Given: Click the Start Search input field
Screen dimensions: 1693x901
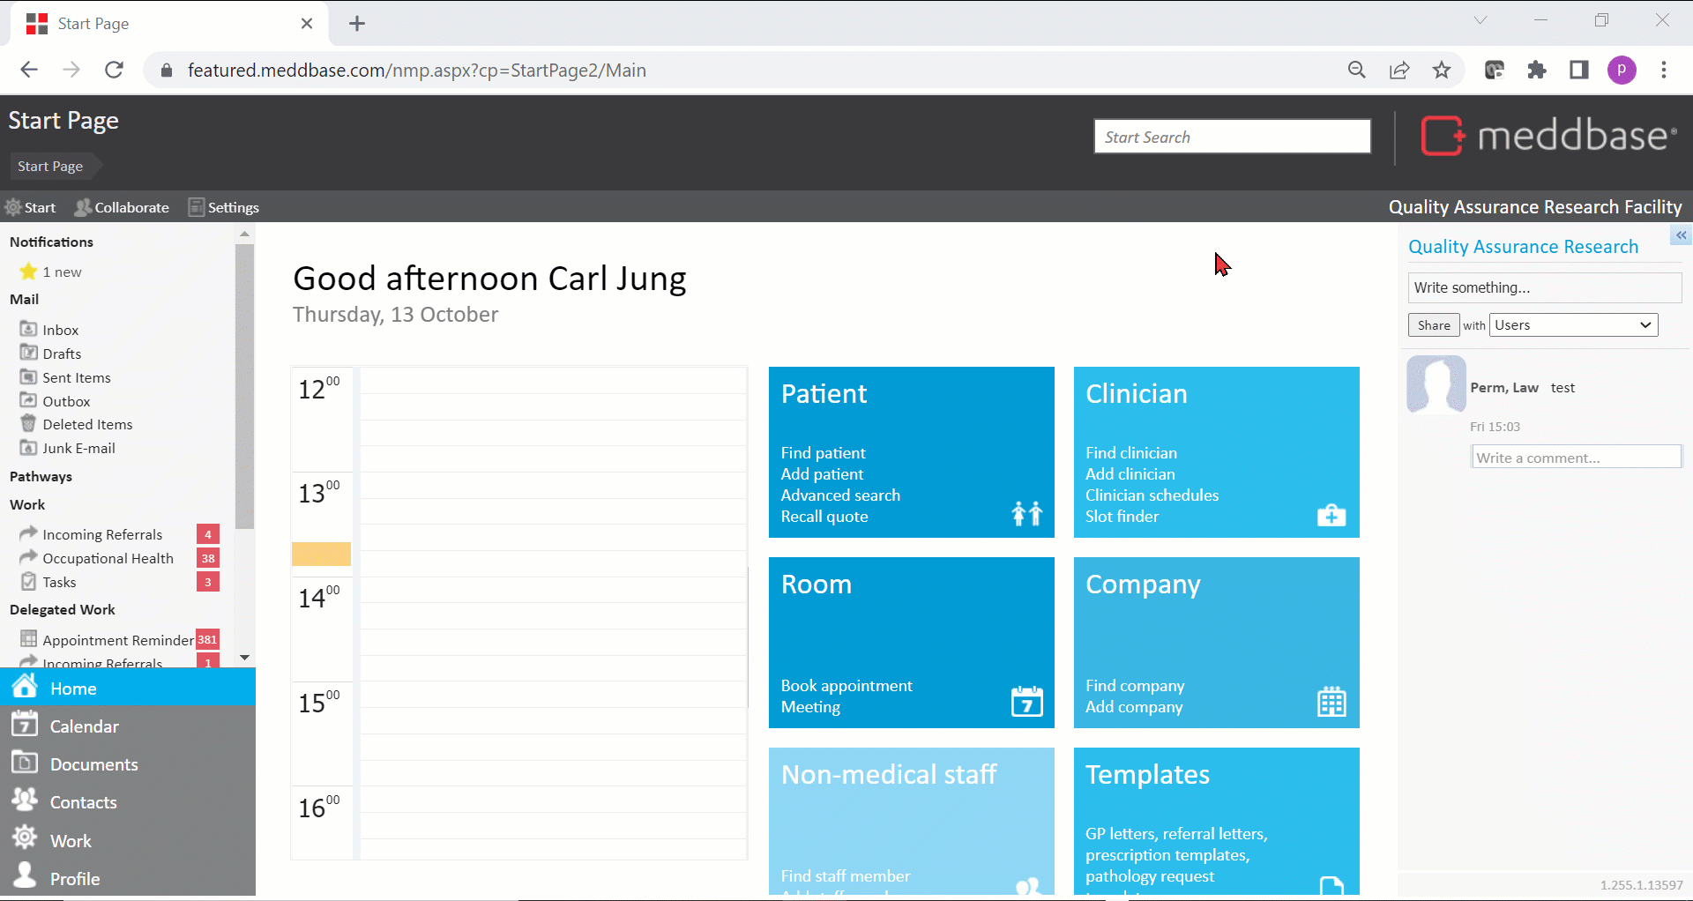Looking at the screenshot, I should 1232,137.
